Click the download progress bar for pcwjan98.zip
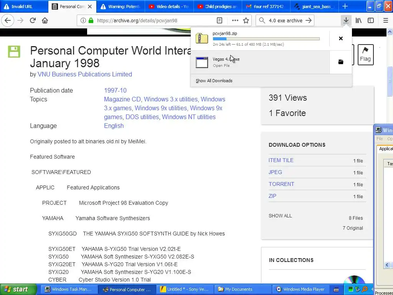This screenshot has width=393, height=295. (266, 39)
